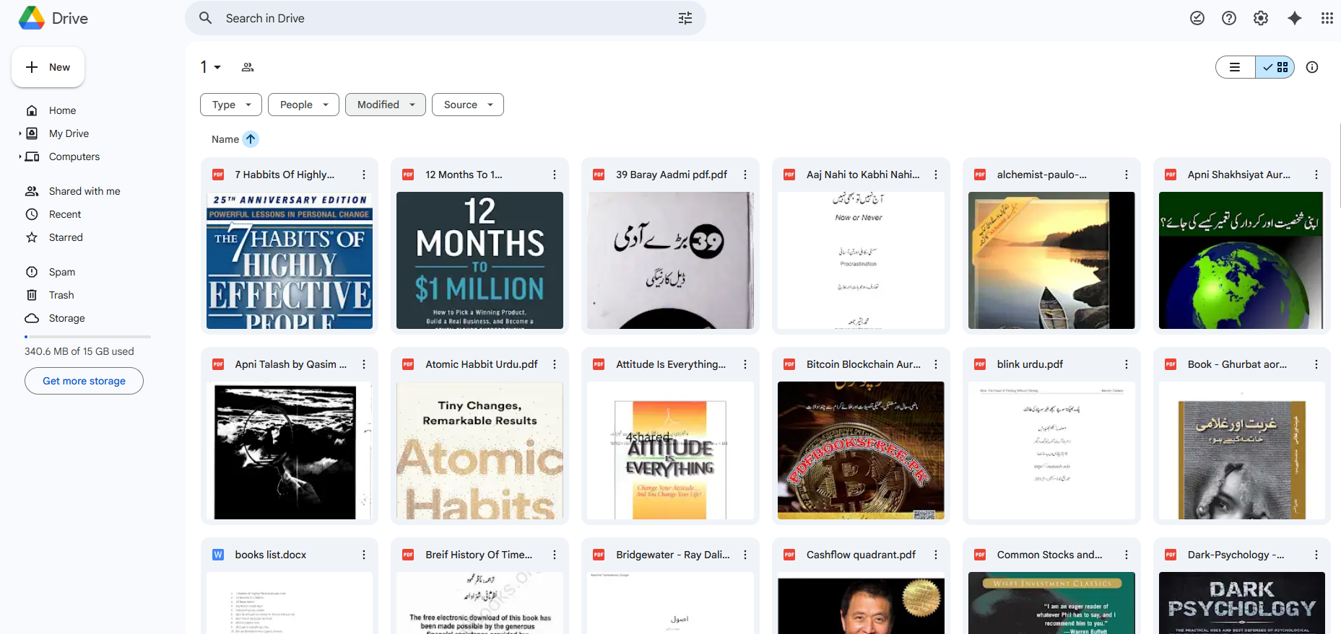1341x634 pixels.
Task: Open more actions for 12 Months To 1
Action: pos(555,175)
